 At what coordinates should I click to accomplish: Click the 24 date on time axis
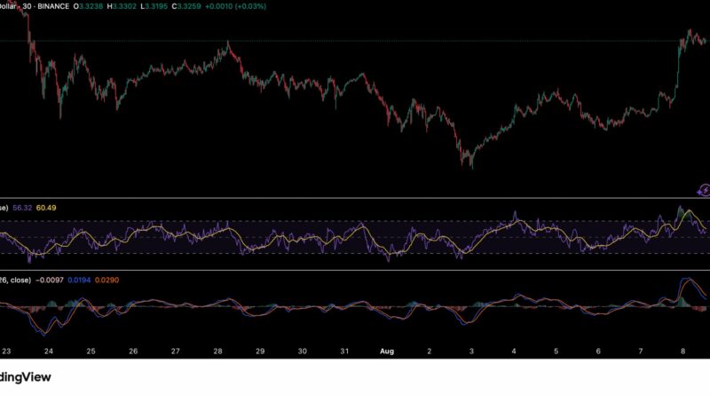[x=48, y=351]
